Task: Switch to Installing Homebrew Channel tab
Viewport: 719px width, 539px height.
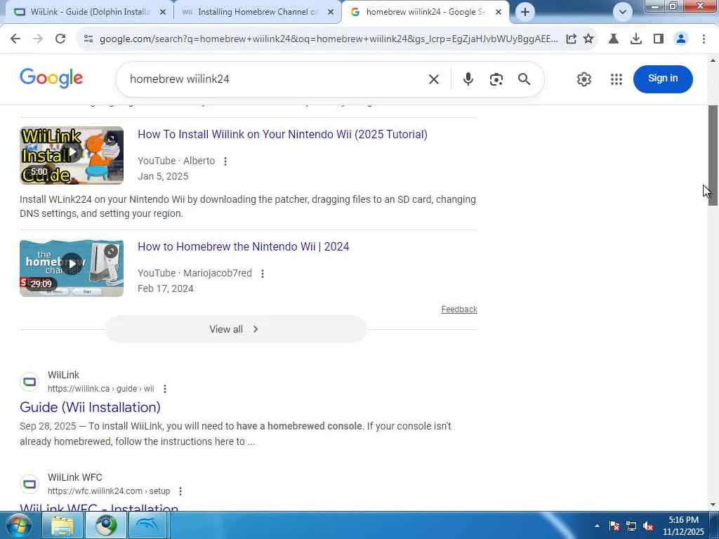Action: tap(257, 12)
